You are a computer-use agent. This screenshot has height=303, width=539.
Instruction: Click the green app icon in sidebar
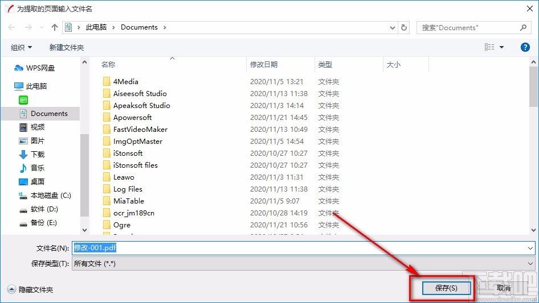(x=23, y=100)
